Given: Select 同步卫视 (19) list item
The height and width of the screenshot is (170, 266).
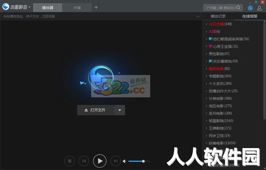Looking at the screenshot, I should 219,136.
